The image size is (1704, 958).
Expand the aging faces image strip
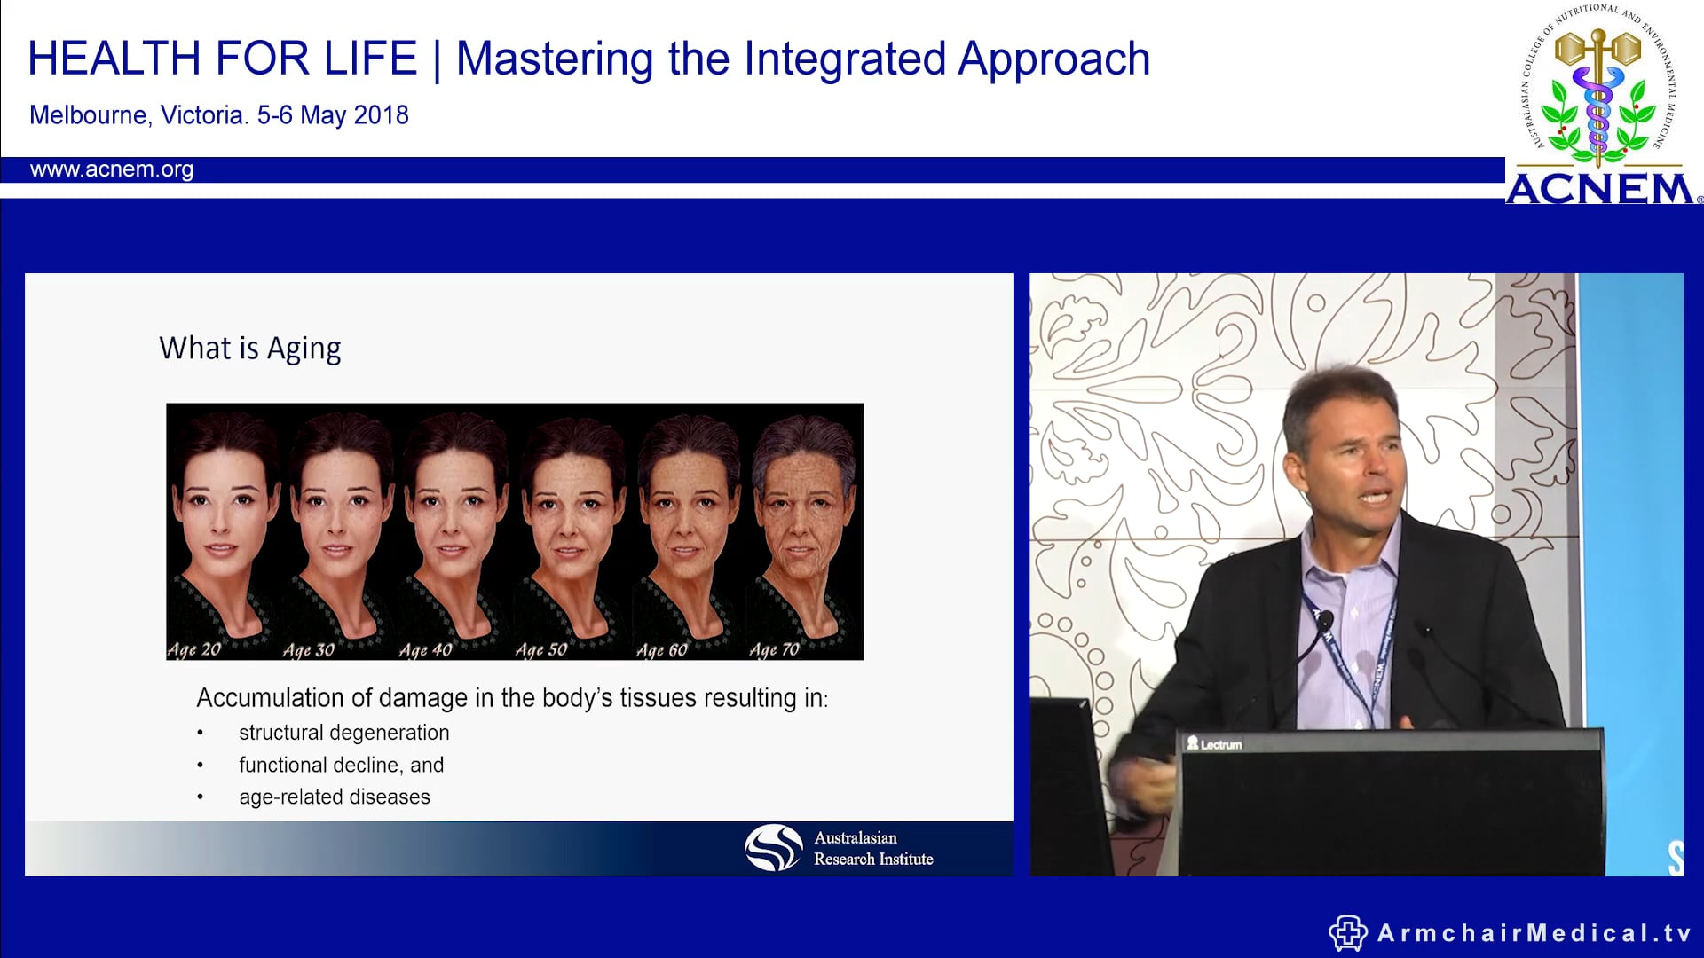coord(513,530)
